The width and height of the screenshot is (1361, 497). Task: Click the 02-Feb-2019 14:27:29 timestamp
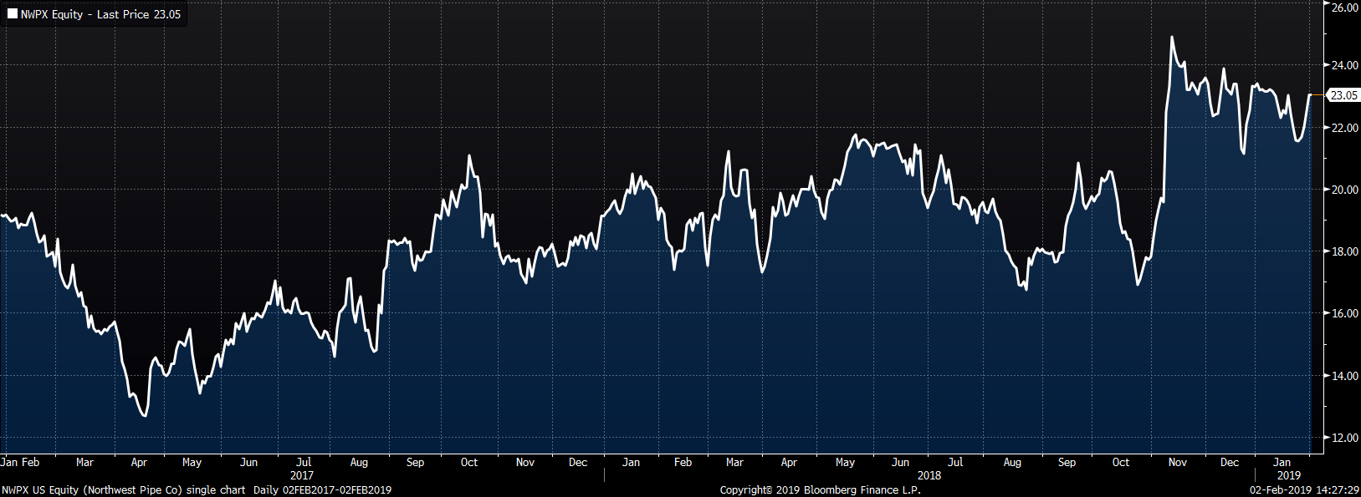[1304, 489]
